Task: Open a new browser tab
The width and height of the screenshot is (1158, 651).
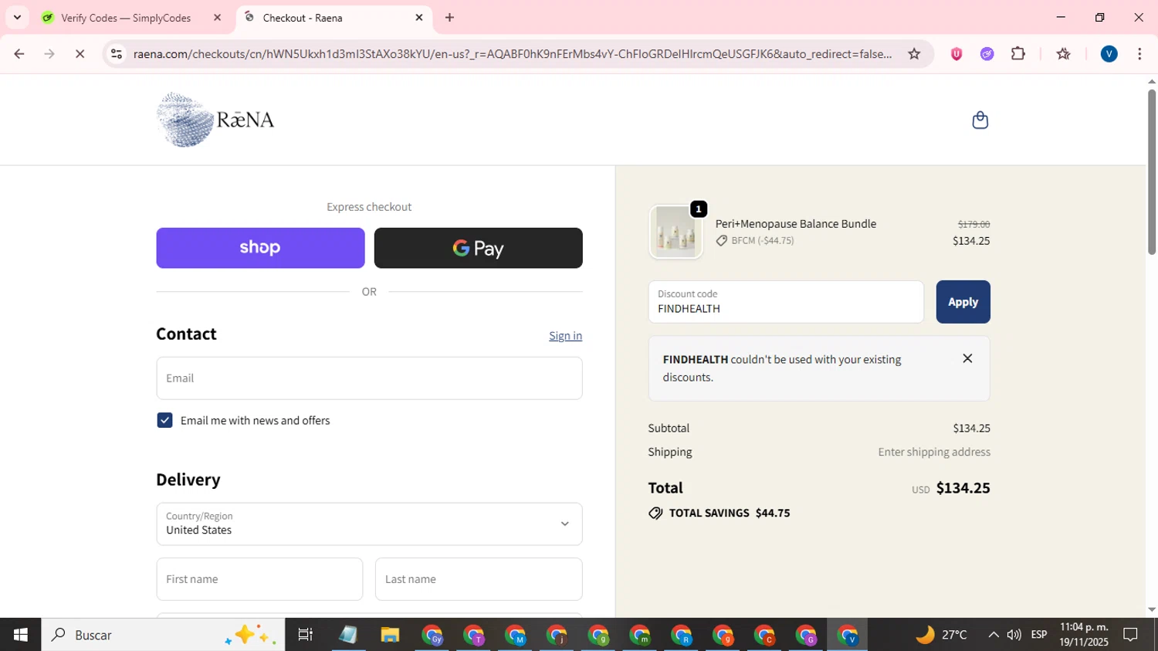Action: pyautogui.click(x=449, y=18)
